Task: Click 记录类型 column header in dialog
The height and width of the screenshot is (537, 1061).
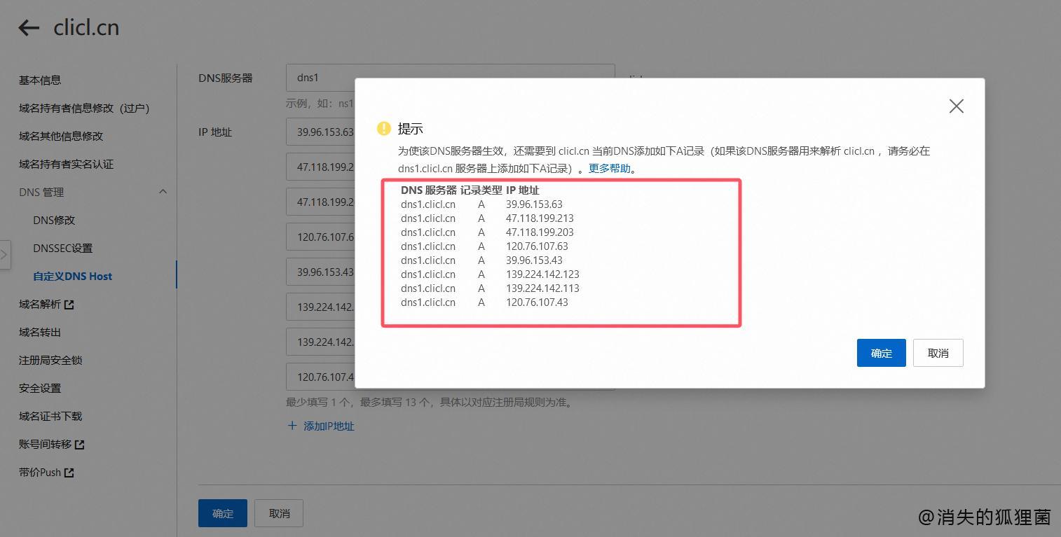Action: pos(481,190)
